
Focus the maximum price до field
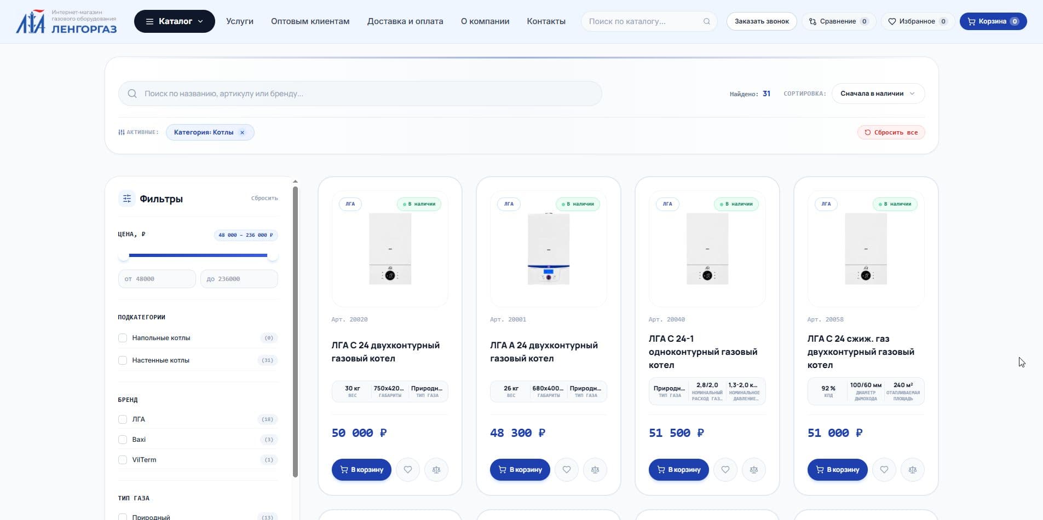[x=239, y=279]
